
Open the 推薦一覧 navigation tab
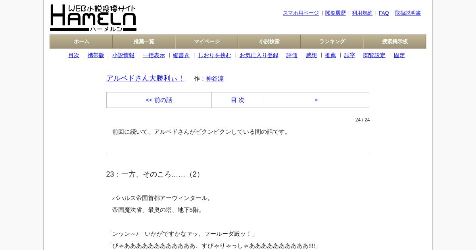pos(144,42)
